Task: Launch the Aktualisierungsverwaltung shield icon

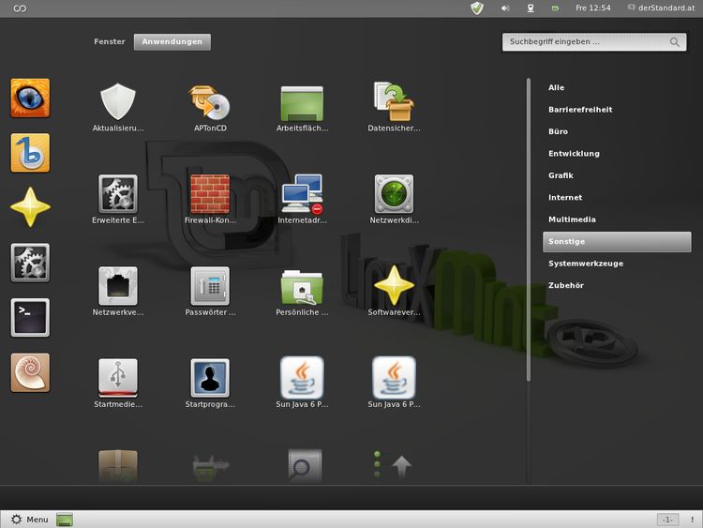Action: 118,102
